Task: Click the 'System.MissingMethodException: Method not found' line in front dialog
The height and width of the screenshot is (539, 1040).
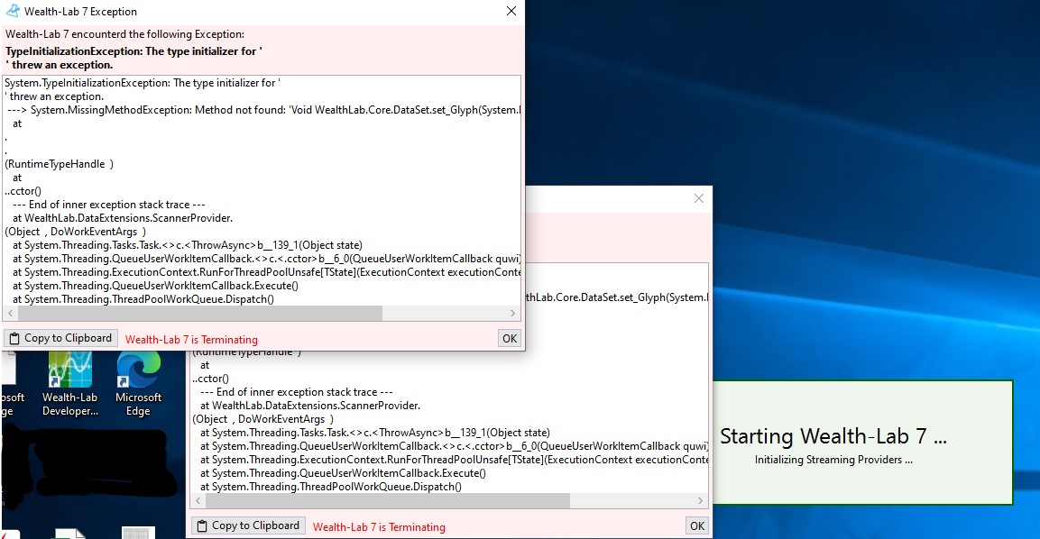Action: click(264, 110)
